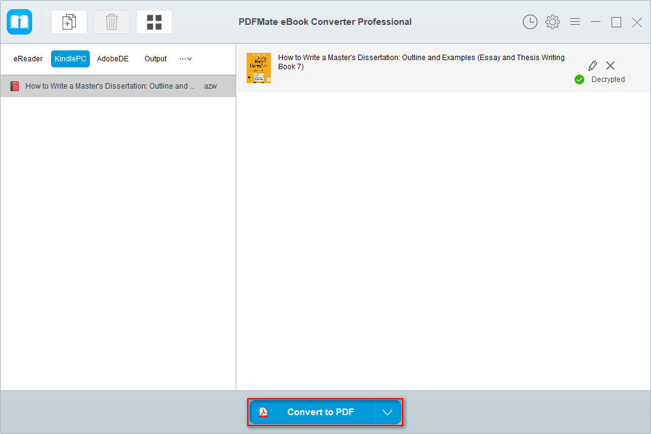
Task: Click the red PDF icon on the Convert button
Action: (263, 412)
